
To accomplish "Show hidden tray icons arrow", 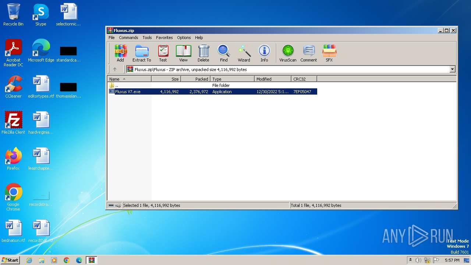I will (410, 260).
